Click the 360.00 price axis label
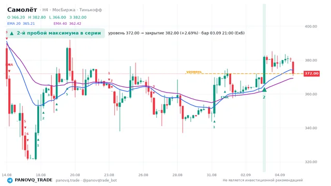Image resolution: width=331 pixels, height=186 pixels. [311, 94]
